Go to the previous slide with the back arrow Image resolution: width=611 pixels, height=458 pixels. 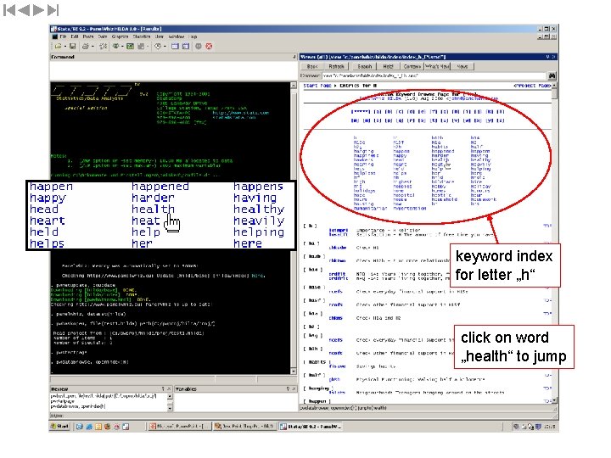[24, 10]
